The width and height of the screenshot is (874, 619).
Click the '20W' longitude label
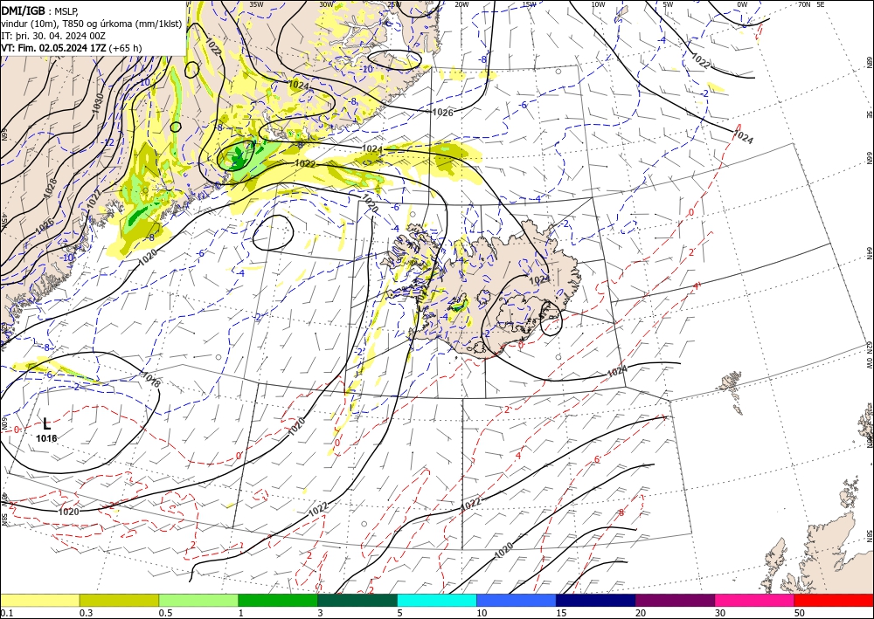coord(461,4)
